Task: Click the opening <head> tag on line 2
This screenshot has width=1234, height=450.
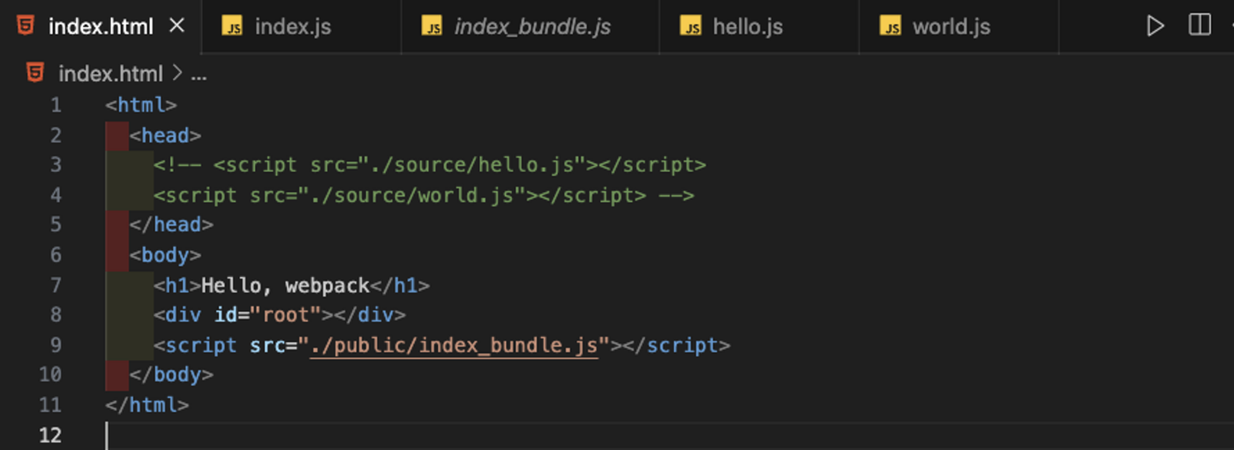Action: (x=165, y=135)
